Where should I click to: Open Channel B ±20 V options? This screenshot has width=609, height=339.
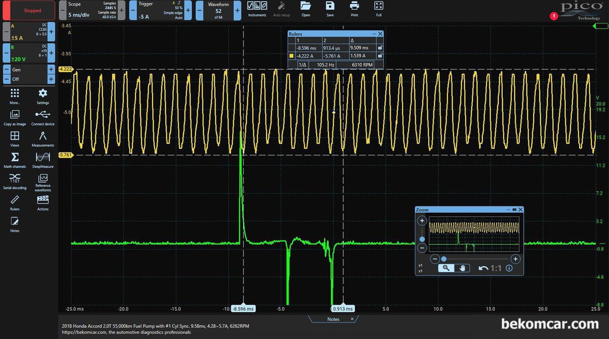point(29,53)
